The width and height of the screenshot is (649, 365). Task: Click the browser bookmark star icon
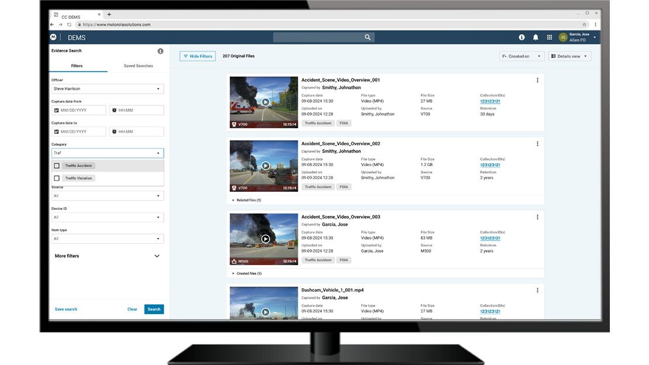click(x=584, y=25)
